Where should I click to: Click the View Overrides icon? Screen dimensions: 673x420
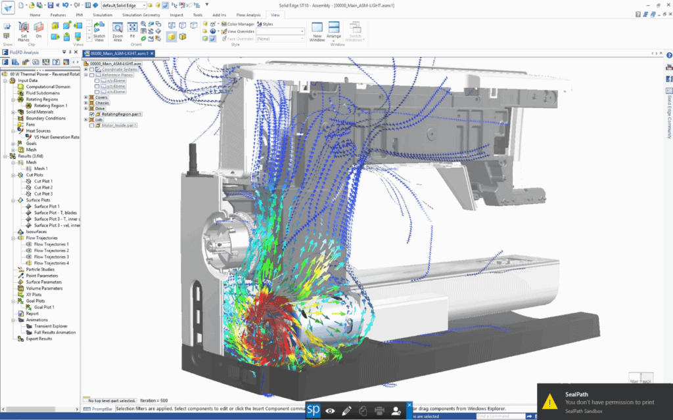[x=224, y=31]
